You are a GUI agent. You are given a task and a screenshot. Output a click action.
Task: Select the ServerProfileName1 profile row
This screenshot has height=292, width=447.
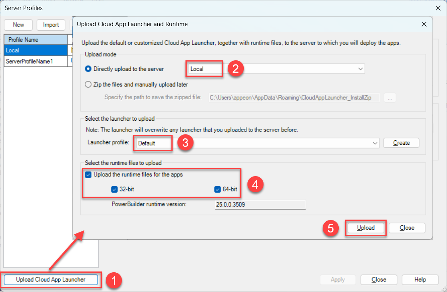35,61
